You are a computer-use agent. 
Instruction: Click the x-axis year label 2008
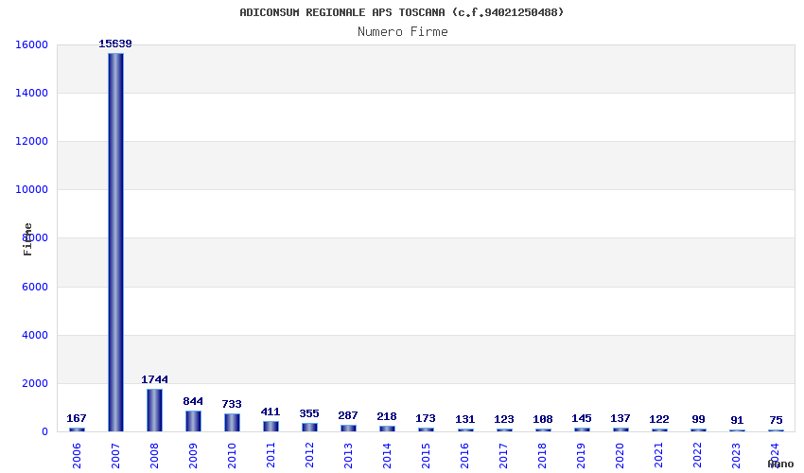154,456
